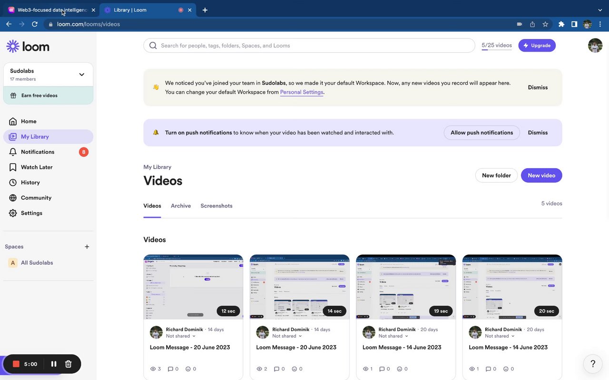Click the reaction smiley on the 19 sec video
609x380 pixels.
click(401, 369)
